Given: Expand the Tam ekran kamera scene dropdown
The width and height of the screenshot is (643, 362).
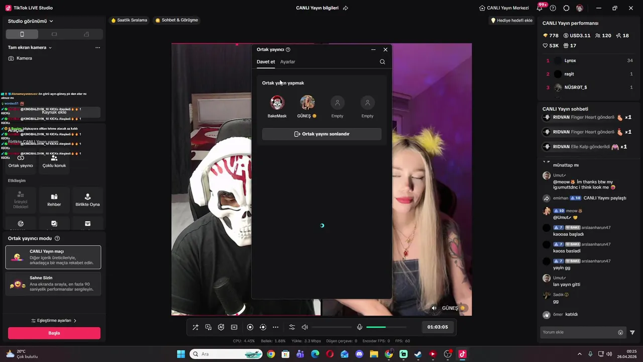Looking at the screenshot, I should [30, 48].
